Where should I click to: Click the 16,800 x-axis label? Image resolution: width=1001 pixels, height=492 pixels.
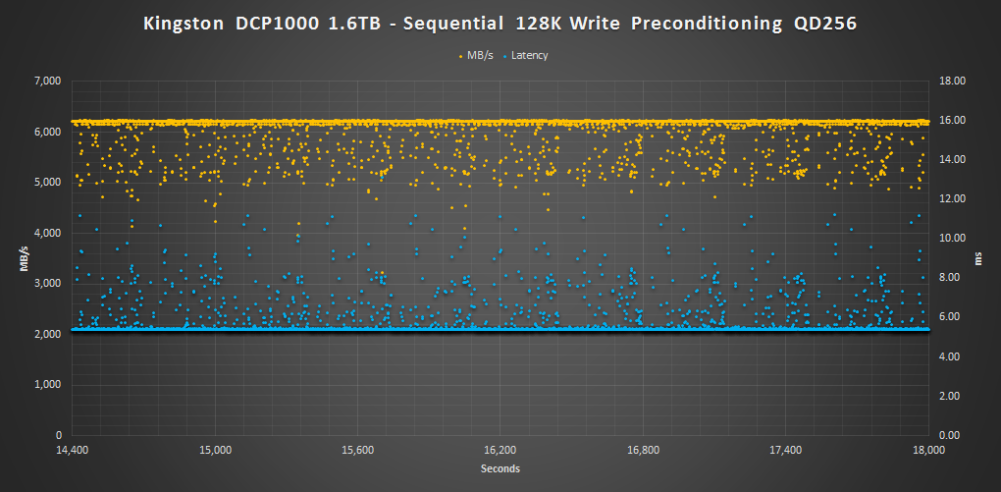click(x=644, y=450)
